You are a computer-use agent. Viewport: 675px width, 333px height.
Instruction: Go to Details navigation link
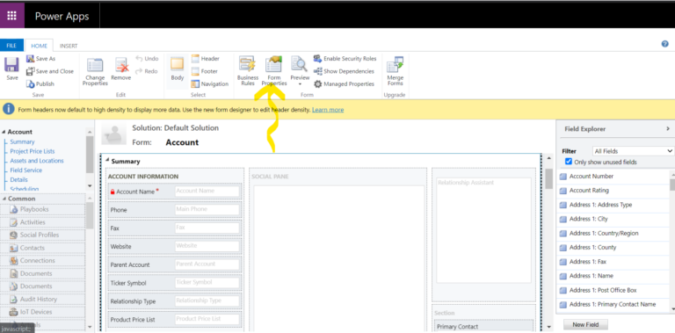(19, 179)
